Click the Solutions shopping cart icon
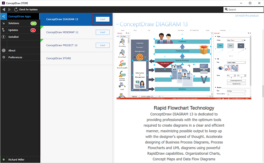 click(3, 23)
